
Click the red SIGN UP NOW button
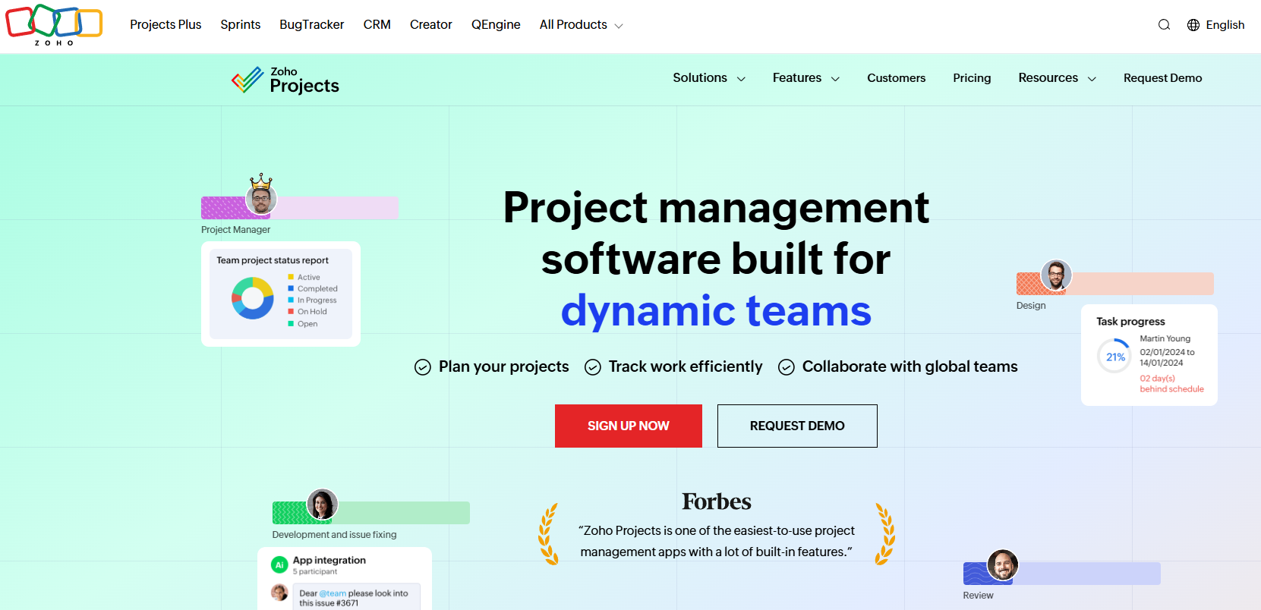[x=629, y=426]
